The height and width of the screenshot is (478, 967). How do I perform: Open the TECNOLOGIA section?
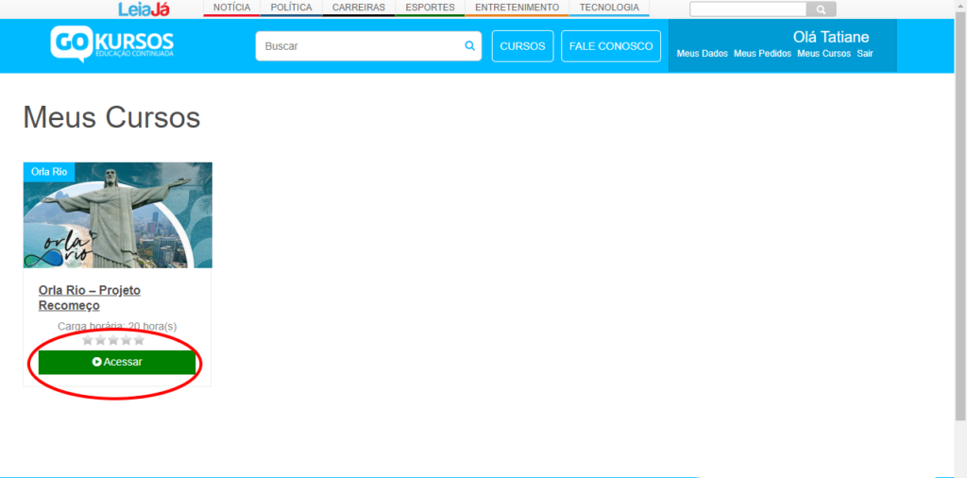coord(609,8)
